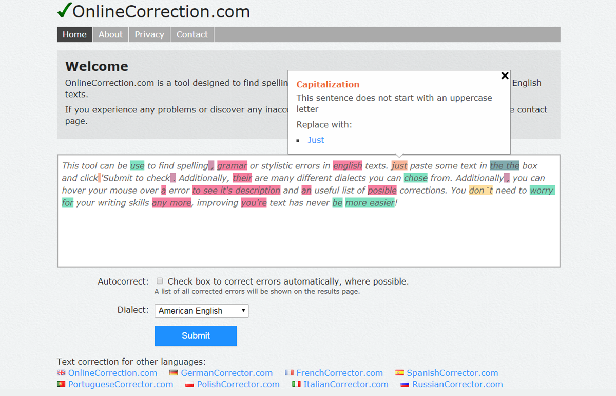
Task: Go to the Privacy page
Action: (149, 34)
